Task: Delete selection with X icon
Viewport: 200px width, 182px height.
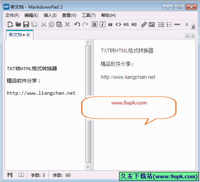Action: (67, 24)
